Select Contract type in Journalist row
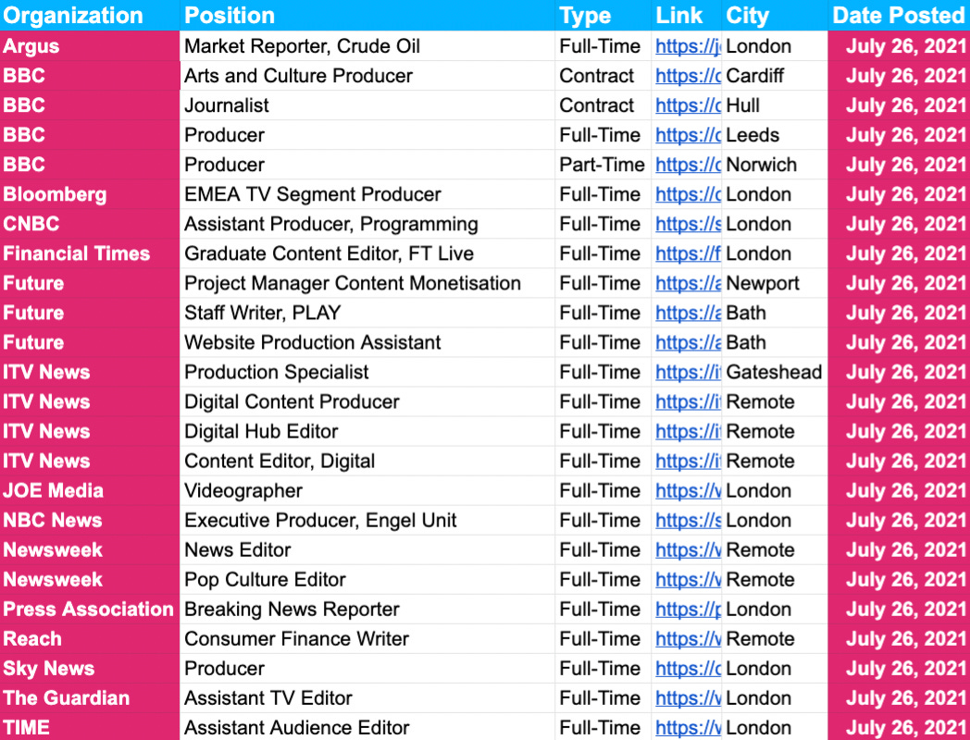The image size is (970, 740). pyautogui.click(x=603, y=105)
